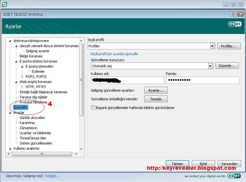The width and height of the screenshot is (246, 182).
Task: Enable the successful update notification checkbox
Action: click(x=93, y=108)
